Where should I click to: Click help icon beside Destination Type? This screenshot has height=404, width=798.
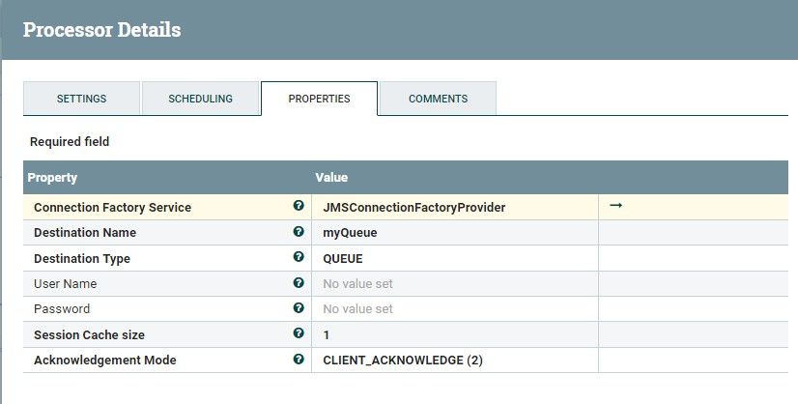tap(299, 258)
